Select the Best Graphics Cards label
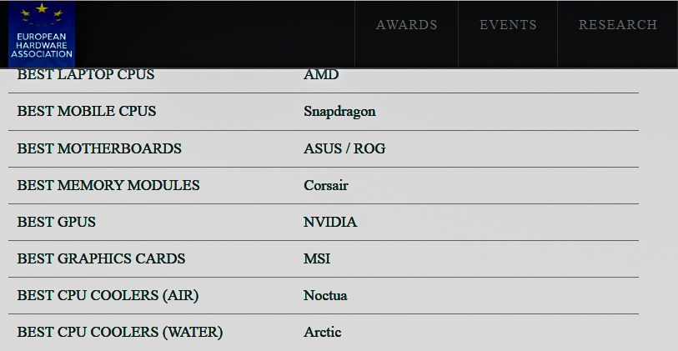 click(102, 258)
